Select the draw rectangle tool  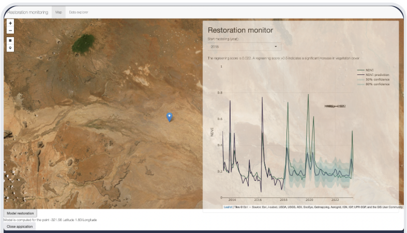pyautogui.click(x=10, y=40)
